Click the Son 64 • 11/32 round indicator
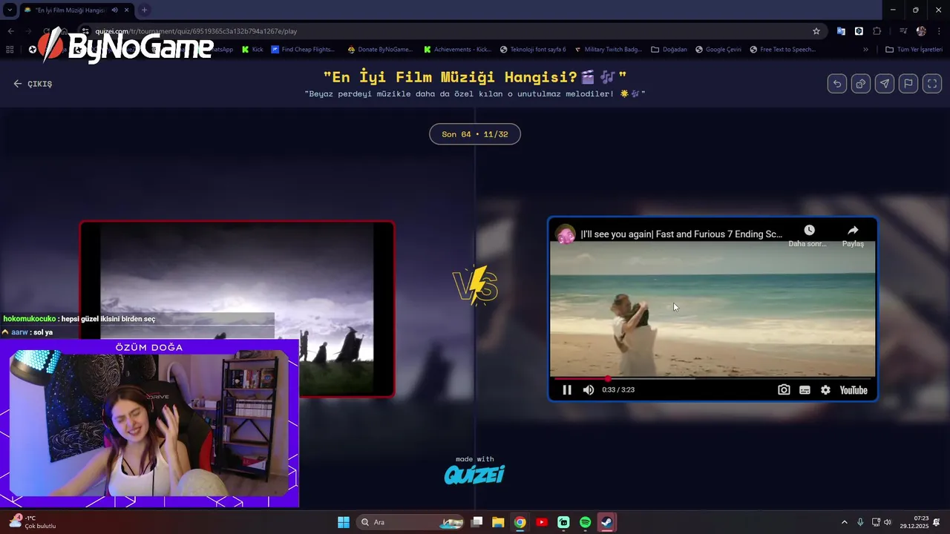Screen dimensions: 950x534 pos(475,134)
